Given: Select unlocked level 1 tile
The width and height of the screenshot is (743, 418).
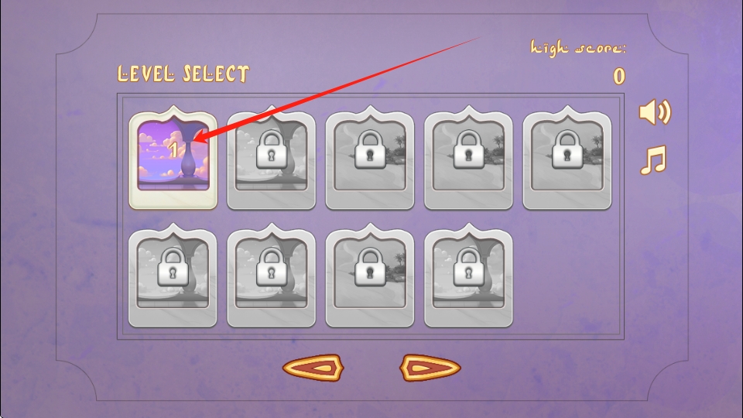Looking at the screenshot, I should (x=173, y=158).
